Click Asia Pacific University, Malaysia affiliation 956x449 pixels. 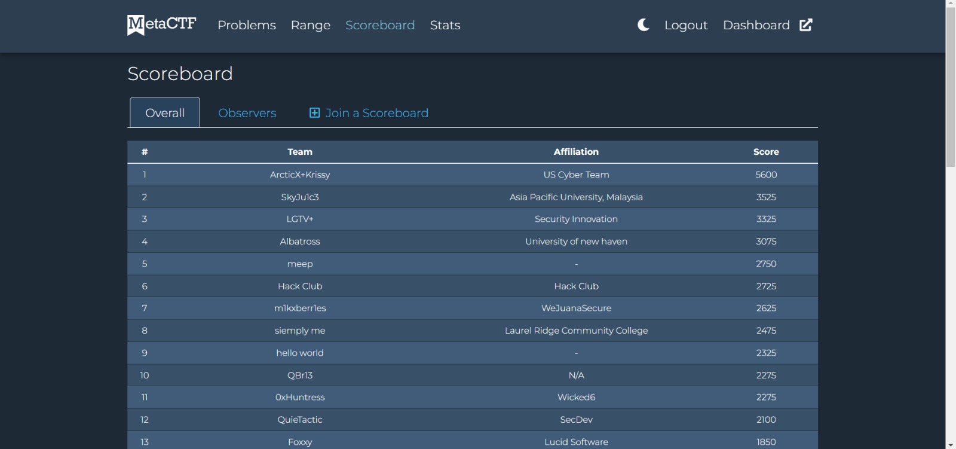(x=576, y=197)
